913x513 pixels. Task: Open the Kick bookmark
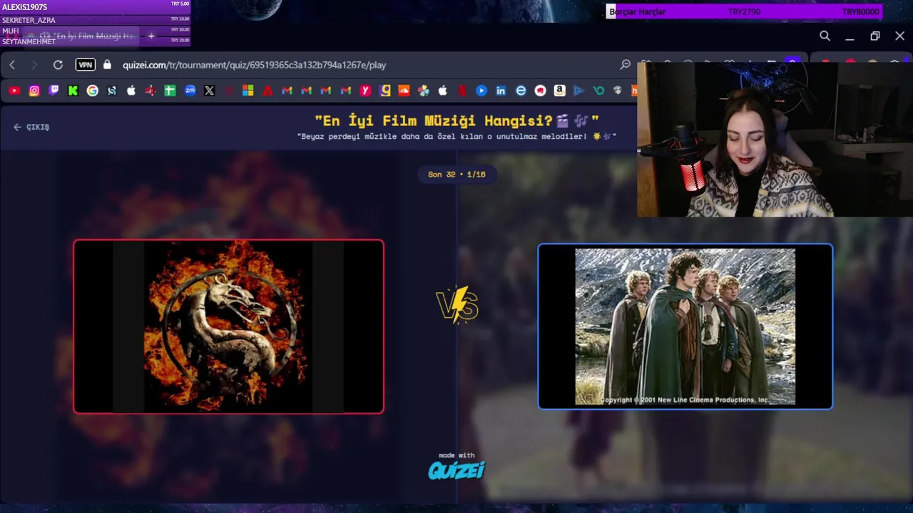[x=73, y=90]
